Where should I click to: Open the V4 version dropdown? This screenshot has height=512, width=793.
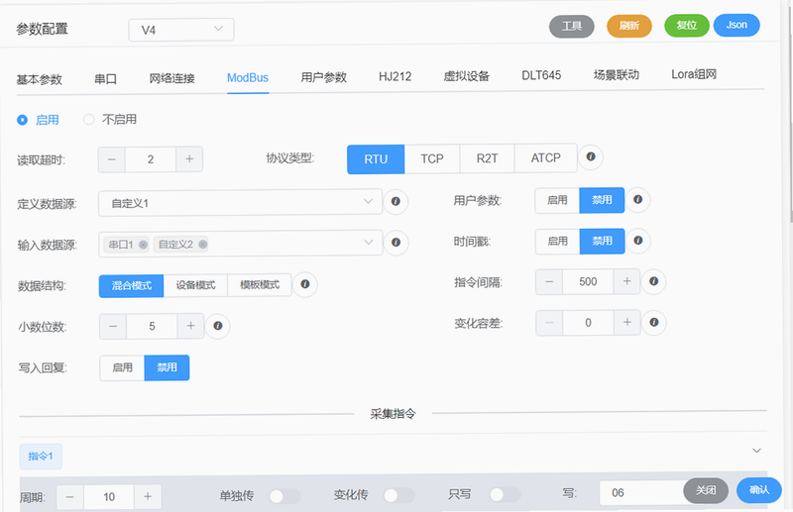pos(181,30)
